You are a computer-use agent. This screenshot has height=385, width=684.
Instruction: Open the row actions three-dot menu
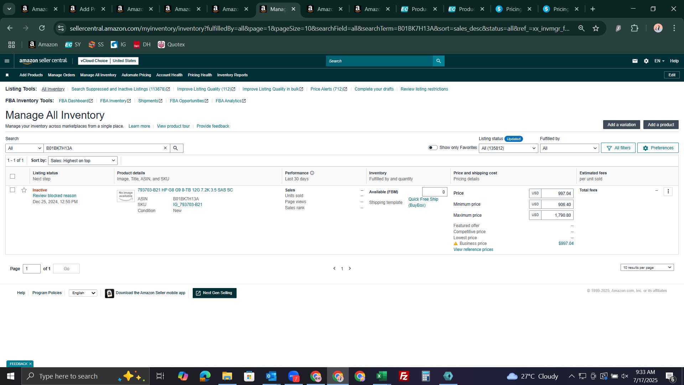[668, 191]
